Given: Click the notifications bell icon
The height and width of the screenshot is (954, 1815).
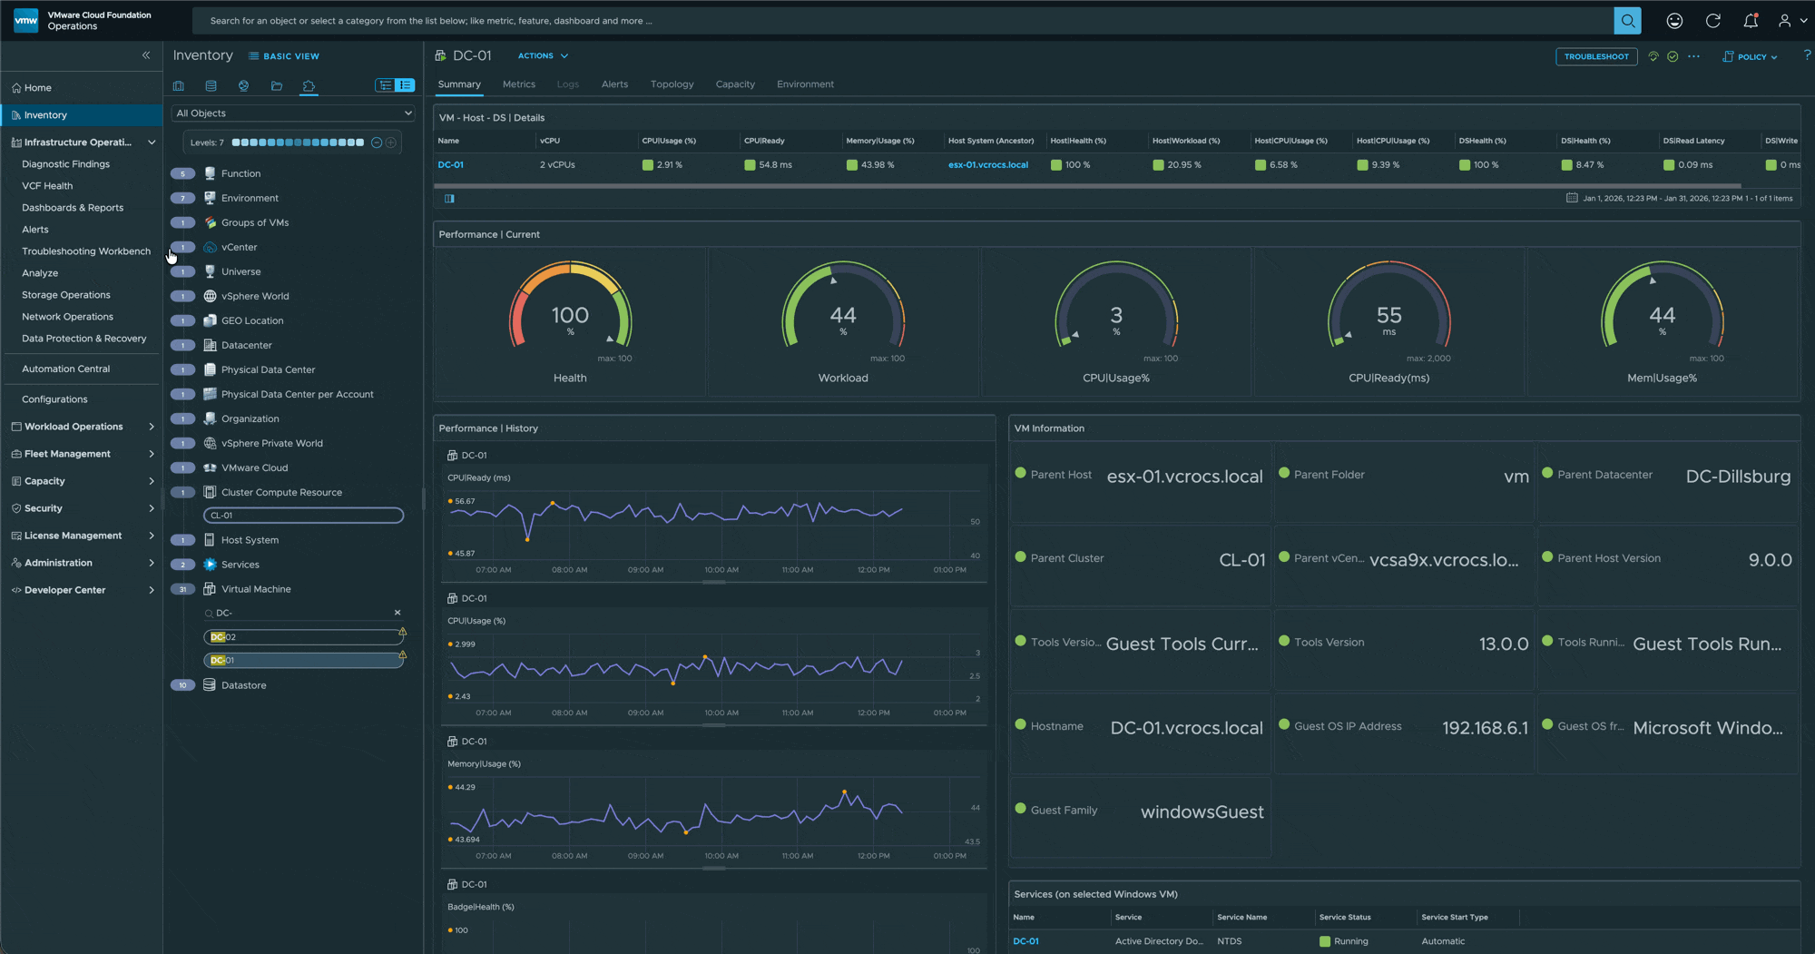Looking at the screenshot, I should (1751, 21).
